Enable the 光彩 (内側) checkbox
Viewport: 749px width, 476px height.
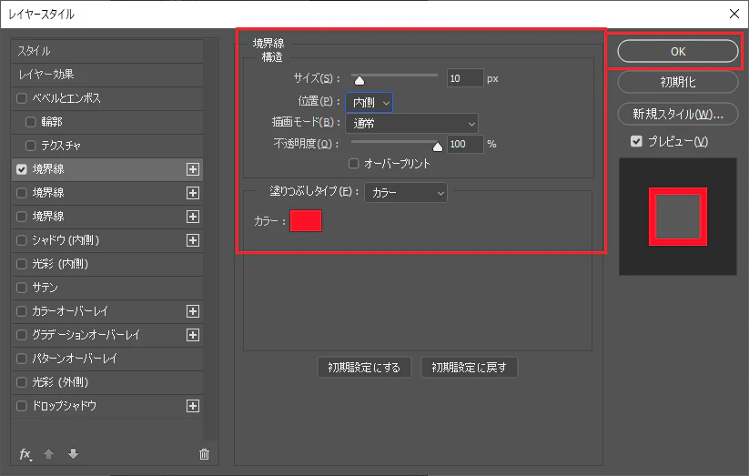(22, 264)
